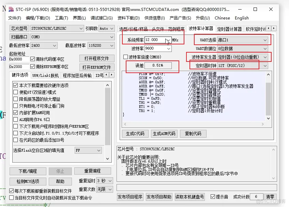Click the STC-ISP app icon in title bar
289x207 pixels.
[11, 9]
